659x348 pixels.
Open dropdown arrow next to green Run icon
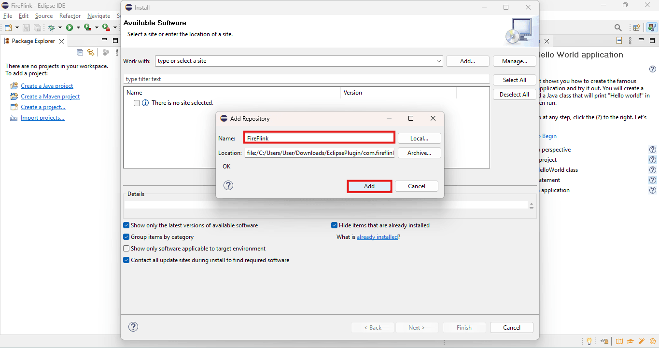click(x=78, y=28)
